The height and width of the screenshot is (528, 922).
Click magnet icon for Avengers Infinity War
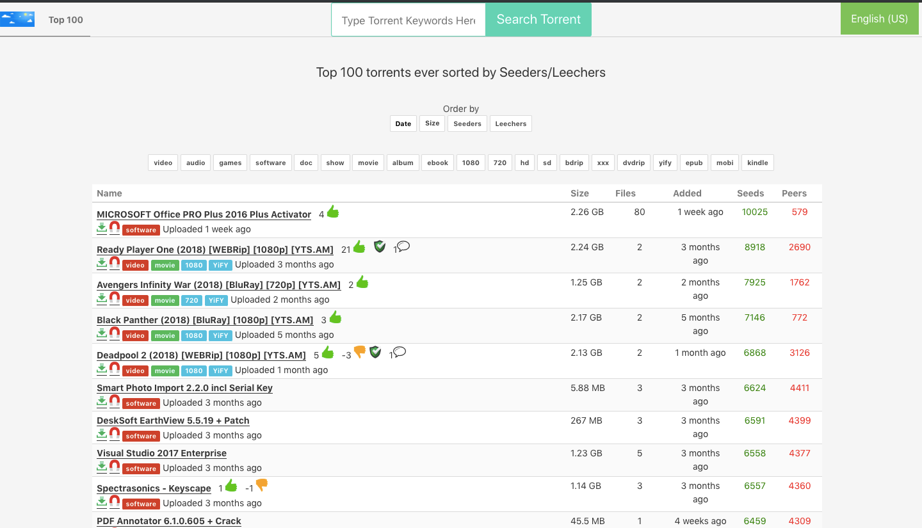click(x=115, y=298)
